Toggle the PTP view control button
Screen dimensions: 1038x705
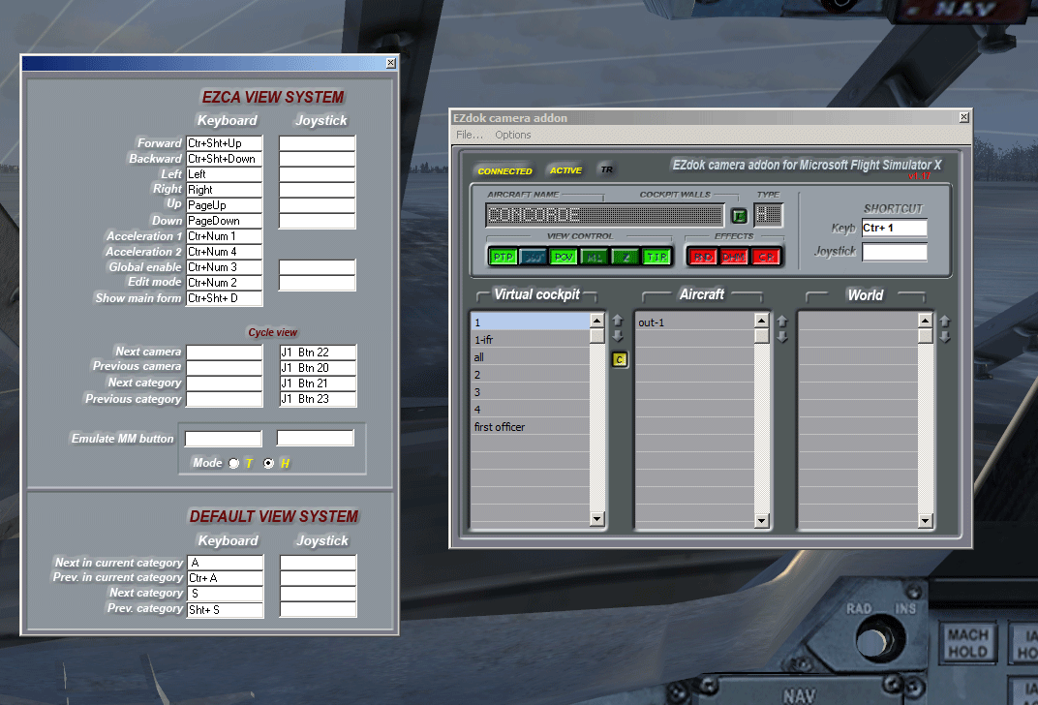click(x=503, y=257)
